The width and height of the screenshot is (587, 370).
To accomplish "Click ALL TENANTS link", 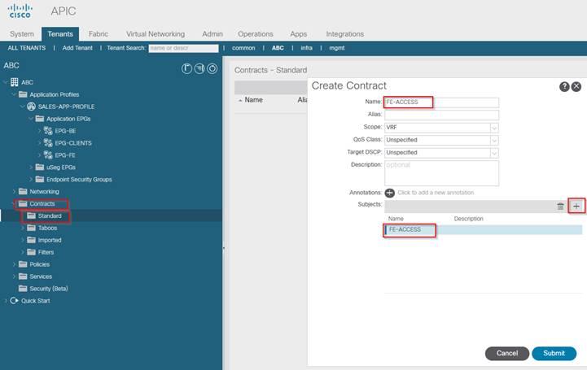I will tap(27, 48).
